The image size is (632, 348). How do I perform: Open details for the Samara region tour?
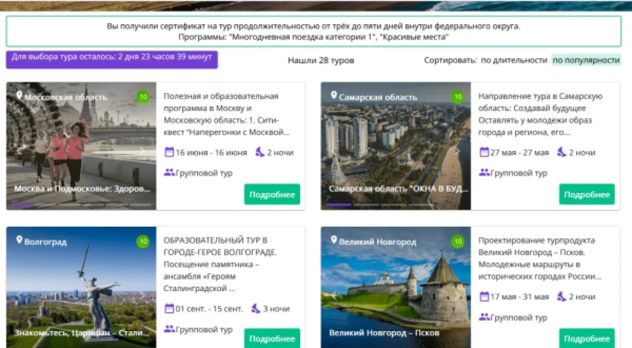coord(586,194)
